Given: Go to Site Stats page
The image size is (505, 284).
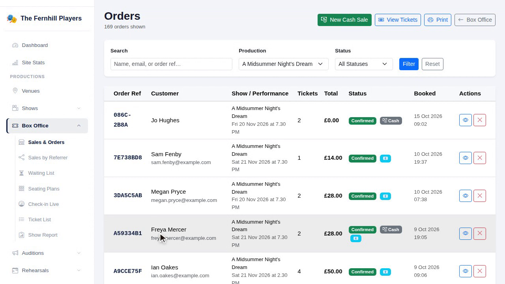Looking at the screenshot, I should pyautogui.click(x=47, y=62).
